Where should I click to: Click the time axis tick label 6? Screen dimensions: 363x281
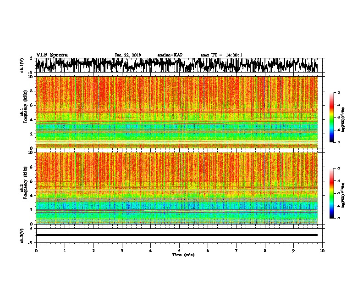click(208, 251)
